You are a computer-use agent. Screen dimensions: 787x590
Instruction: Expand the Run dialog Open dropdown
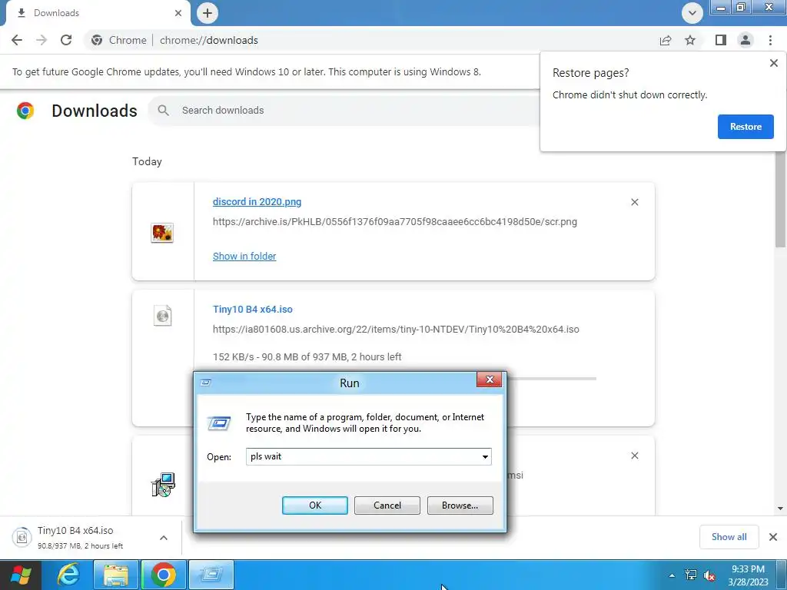point(485,456)
